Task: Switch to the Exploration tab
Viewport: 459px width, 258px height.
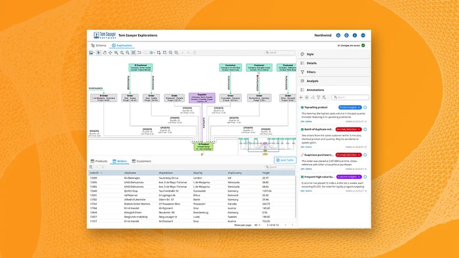Action: tap(122, 46)
